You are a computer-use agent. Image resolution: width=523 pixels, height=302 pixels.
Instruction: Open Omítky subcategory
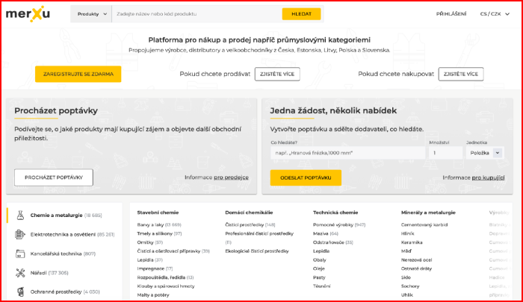click(149, 242)
